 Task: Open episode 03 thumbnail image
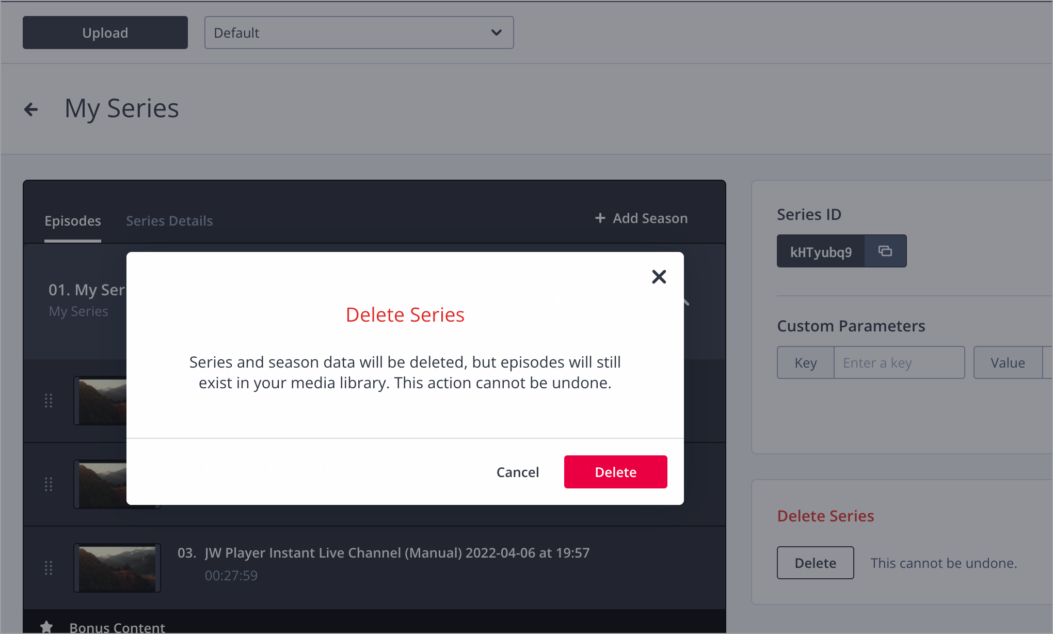117,568
